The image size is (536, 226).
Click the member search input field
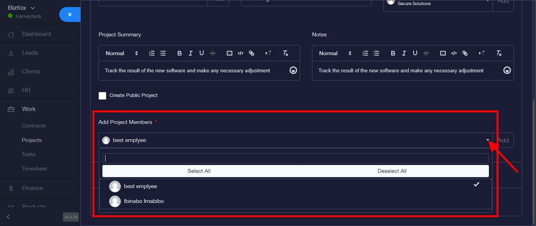pyautogui.click(x=295, y=158)
